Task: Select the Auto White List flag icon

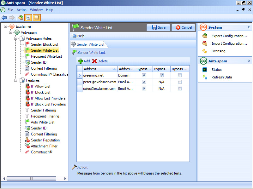Action: point(27,122)
